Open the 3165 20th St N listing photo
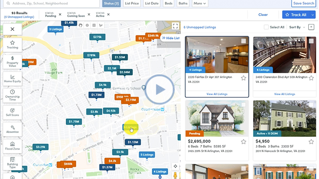Image resolution: width=319 pixels, height=179 pixels. pos(217,118)
